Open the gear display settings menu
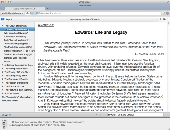Image resolution: width=170 pixels, height=130 pixels. (x=164, y=19)
